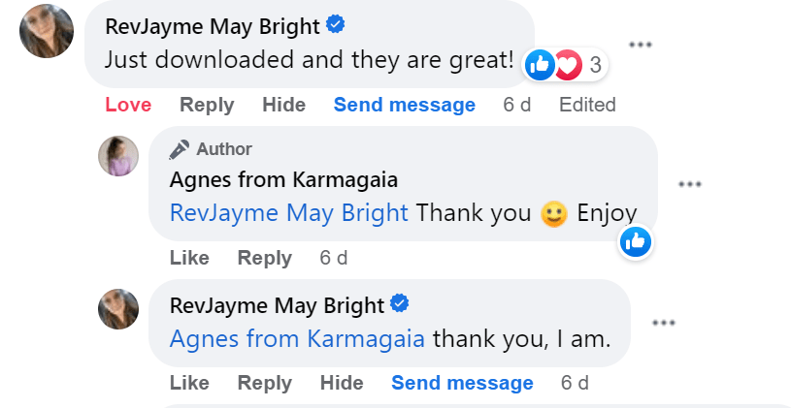
Task: Hide the 'Just downloaded' comment
Action: coord(283,105)
